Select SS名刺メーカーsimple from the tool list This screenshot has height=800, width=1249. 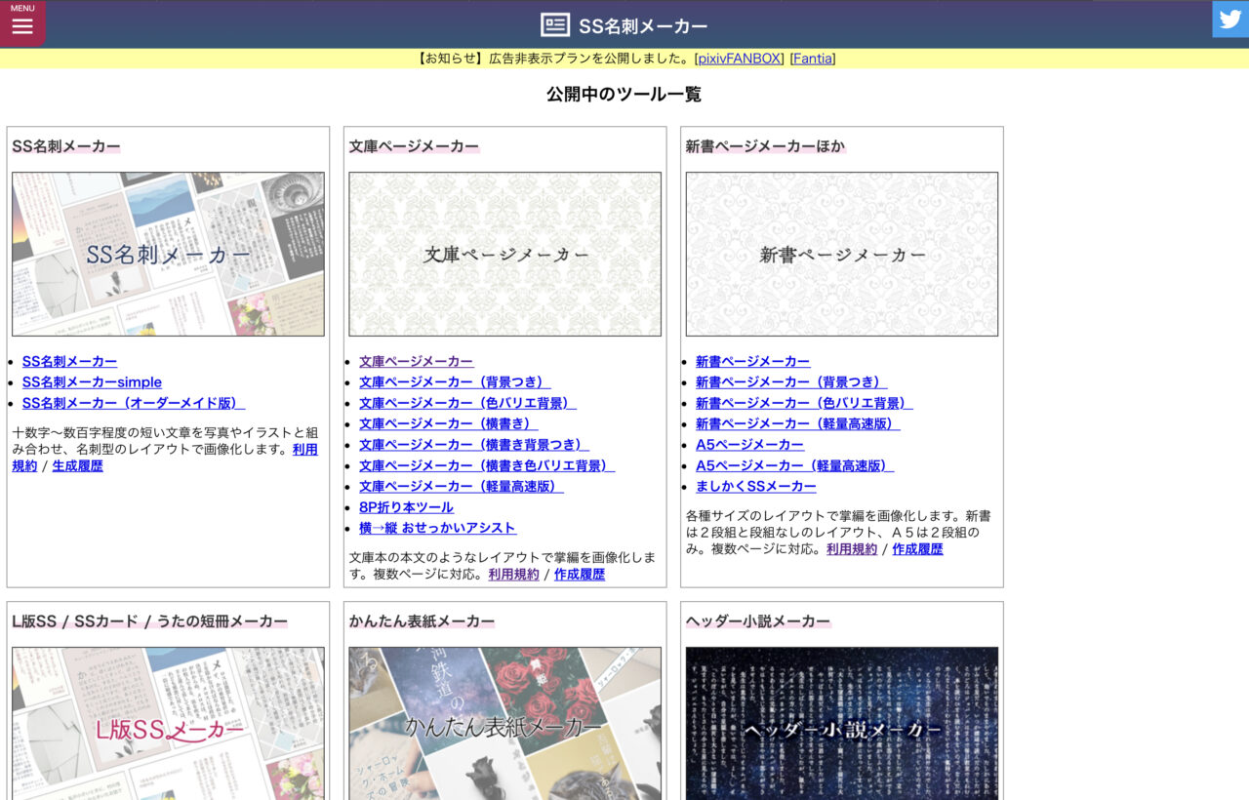coord(91,381)
